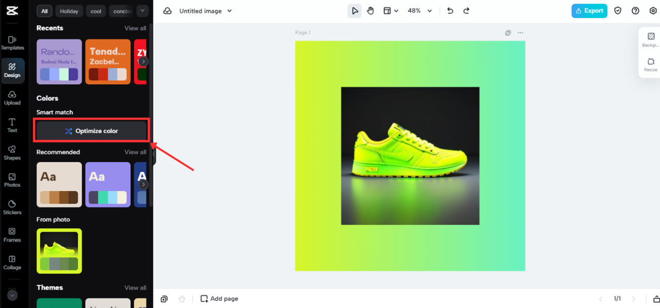This screenshot has width=660, height=308.
Task: Open the Stickers panel
Action: [12, 207]
